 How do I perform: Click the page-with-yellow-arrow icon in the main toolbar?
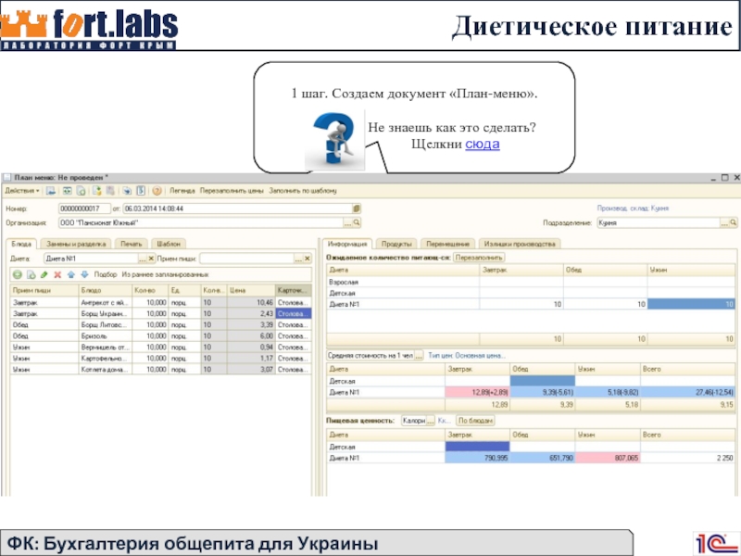coord(97,191)
